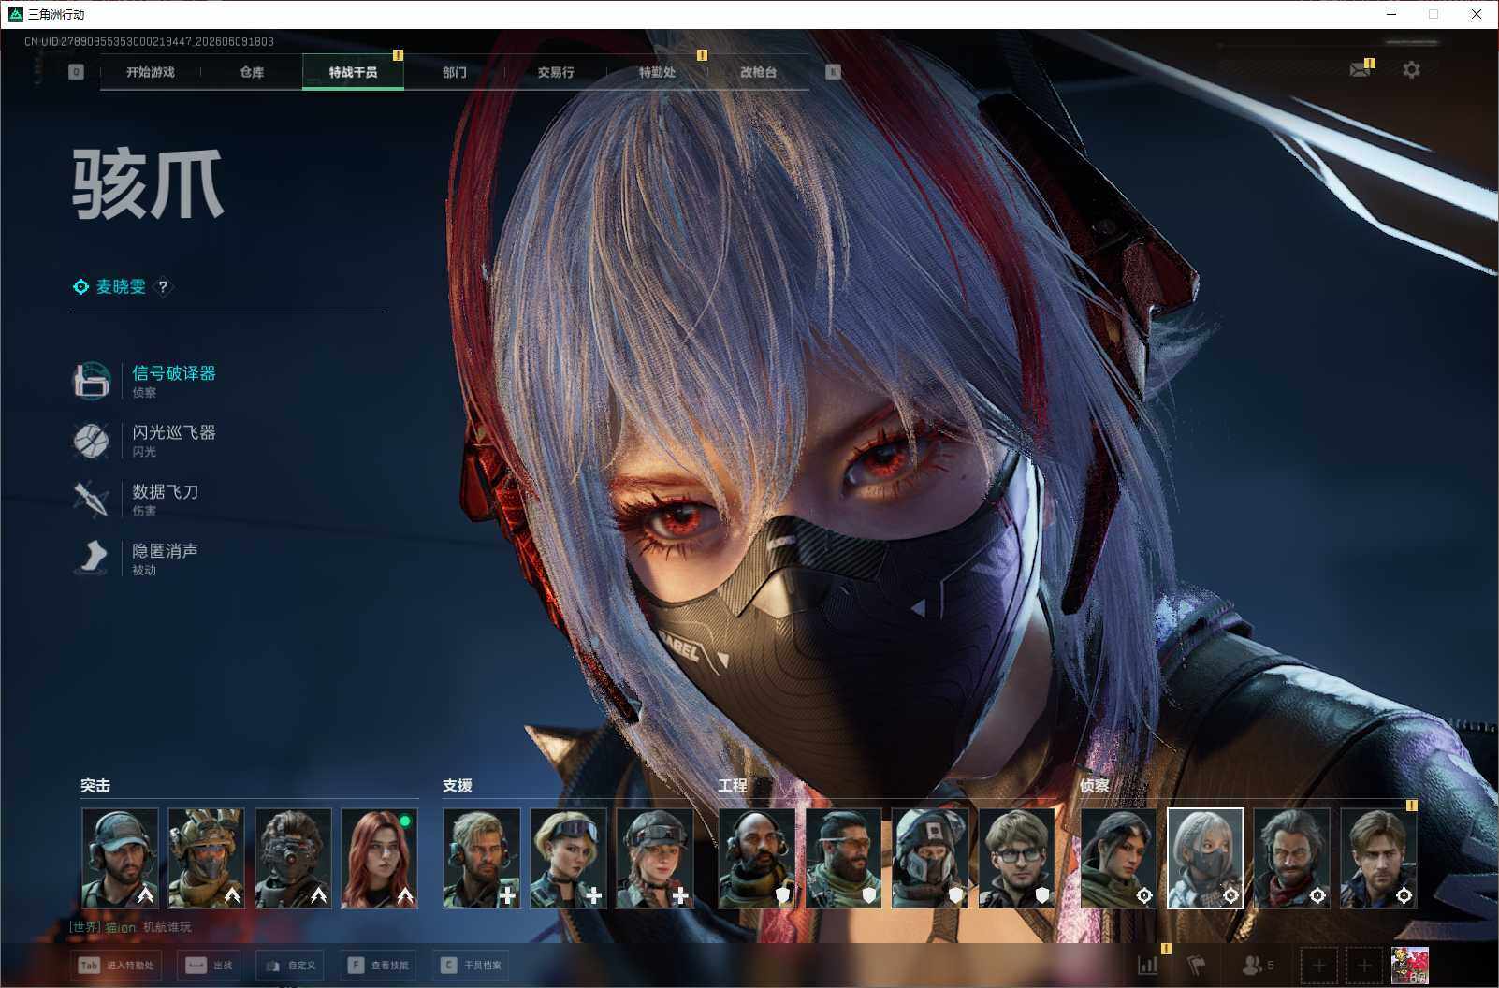This screenshot has height=988, width=1499.
Task: Switch to the 部门 tab
Action: [x=455, y=72]
